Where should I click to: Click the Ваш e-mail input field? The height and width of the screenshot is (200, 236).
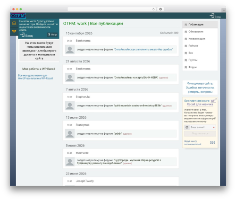tap(200, 127)
